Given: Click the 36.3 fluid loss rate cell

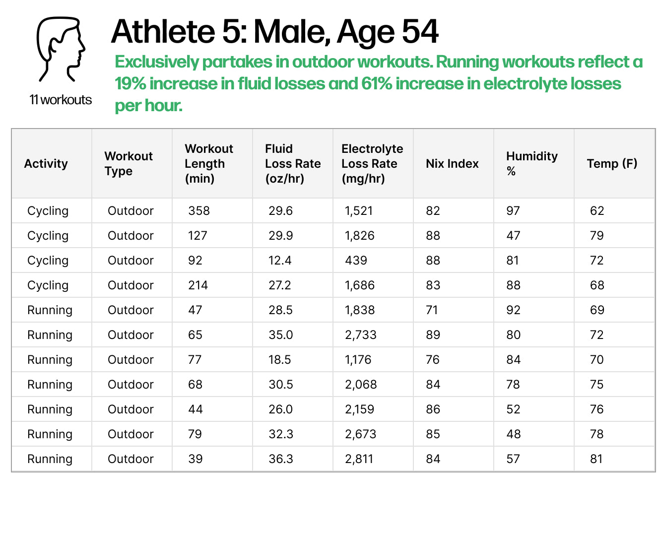Looking at the screenshot, I should click(281, 459).
